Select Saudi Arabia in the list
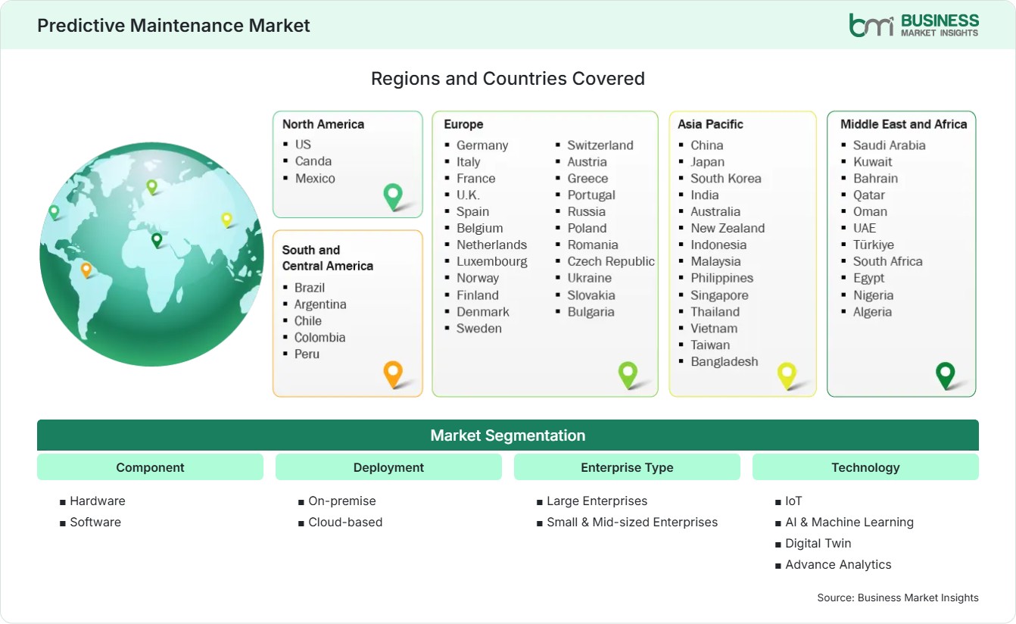The image size is (1016, 624). [890, 145]
